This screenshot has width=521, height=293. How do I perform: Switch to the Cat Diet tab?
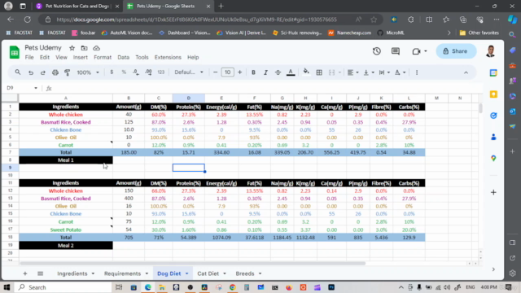(x=208, y=273)
